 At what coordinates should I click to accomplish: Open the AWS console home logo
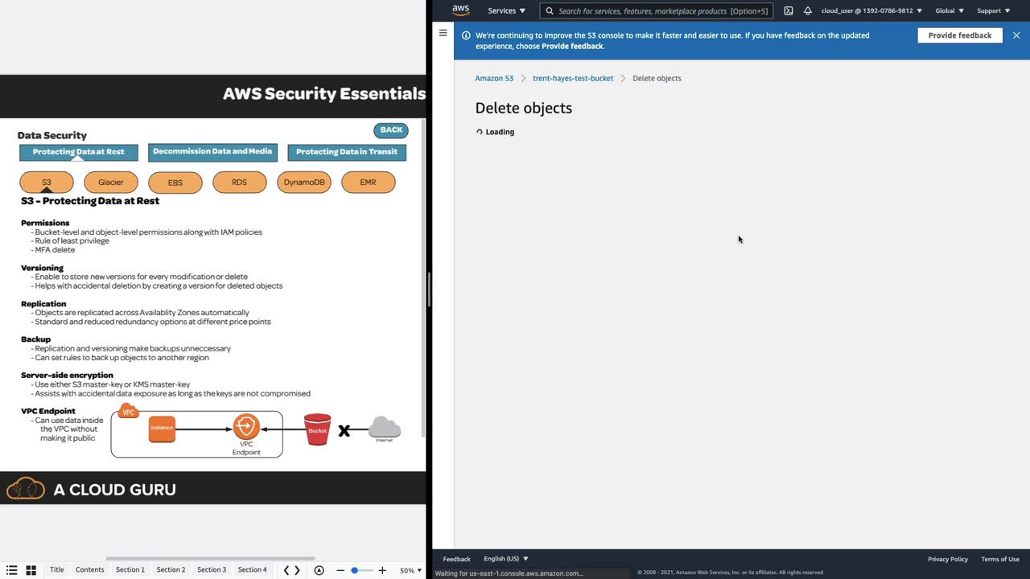tap(460, 10)
